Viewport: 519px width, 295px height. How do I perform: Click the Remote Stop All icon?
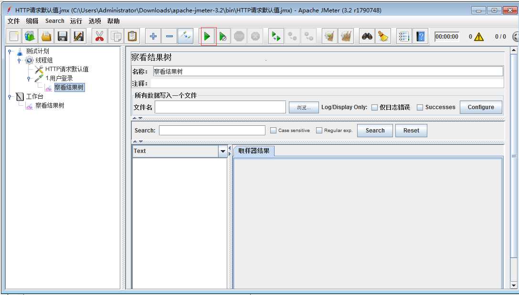click(292, 36)
